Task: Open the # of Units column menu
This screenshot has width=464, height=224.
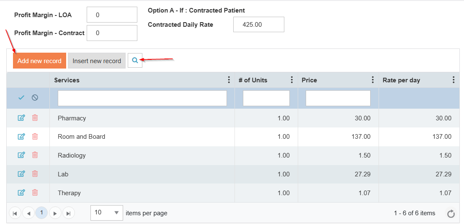Action: click(292, 80)
